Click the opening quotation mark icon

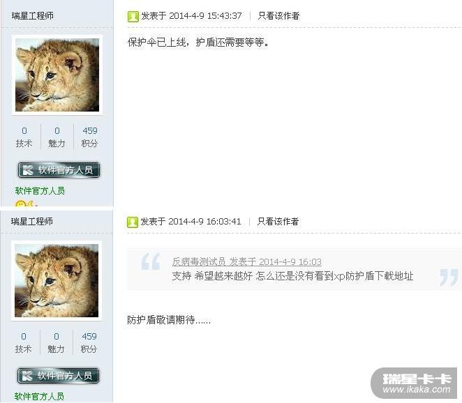(x=150, y=261)
